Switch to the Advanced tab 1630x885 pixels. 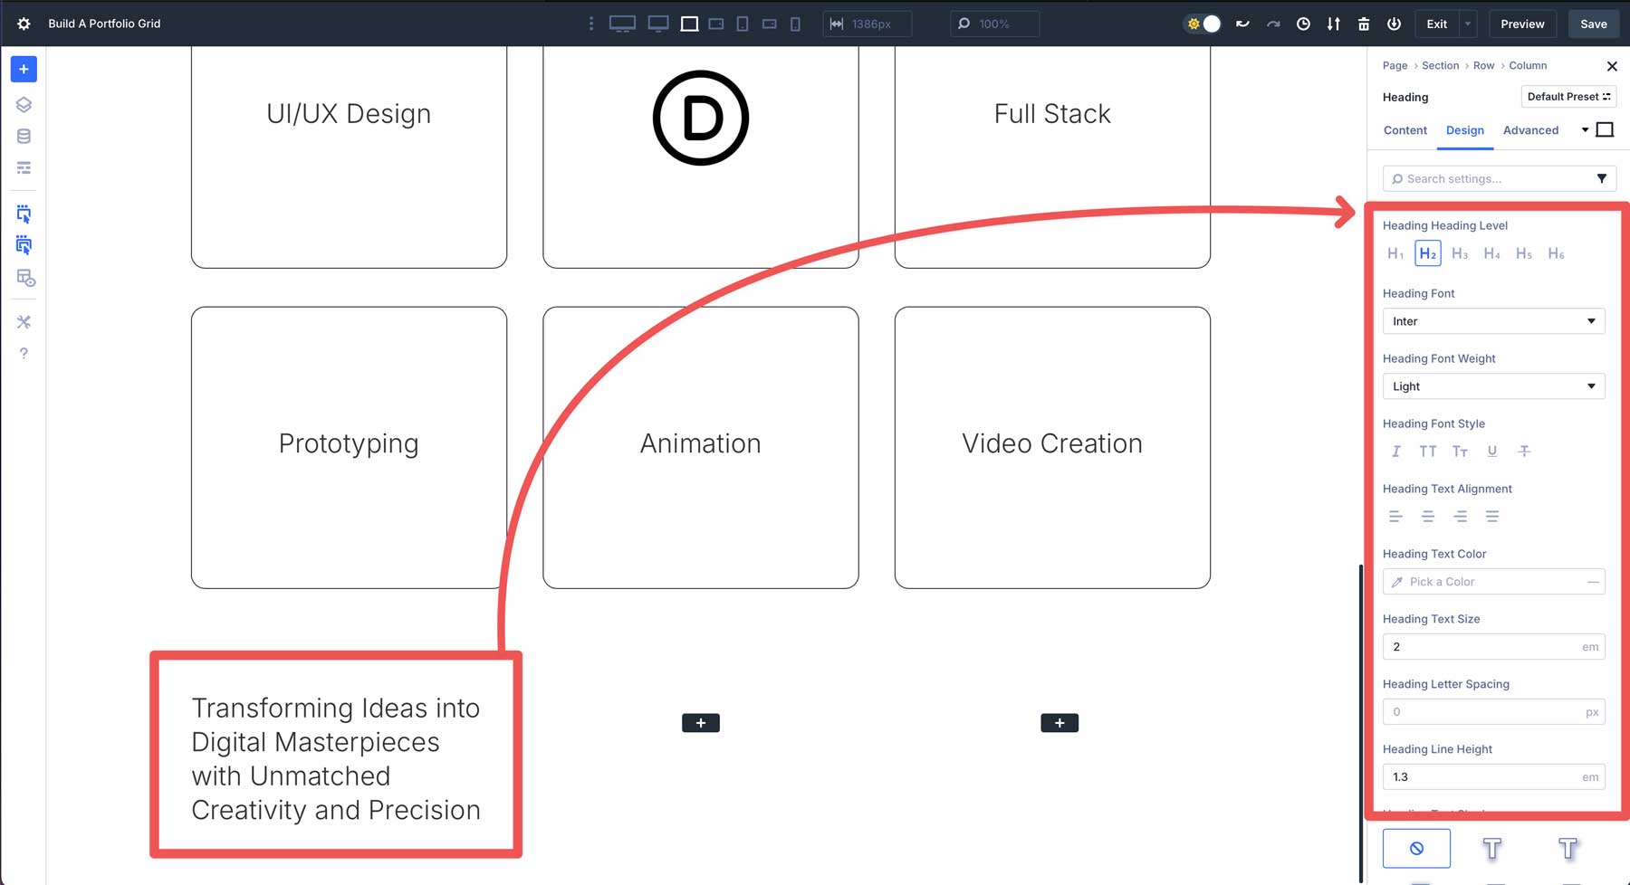tap(1530, 130)
